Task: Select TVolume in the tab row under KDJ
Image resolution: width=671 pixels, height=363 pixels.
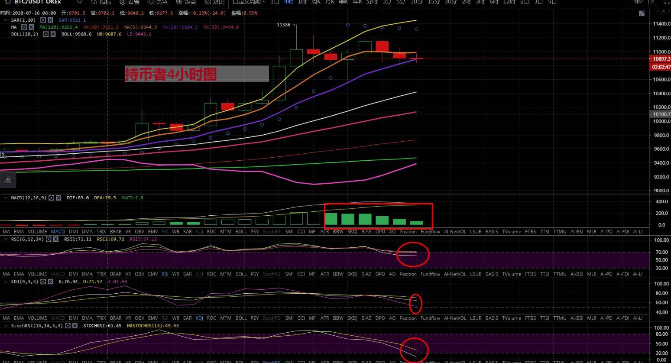Action: (512, 318)
